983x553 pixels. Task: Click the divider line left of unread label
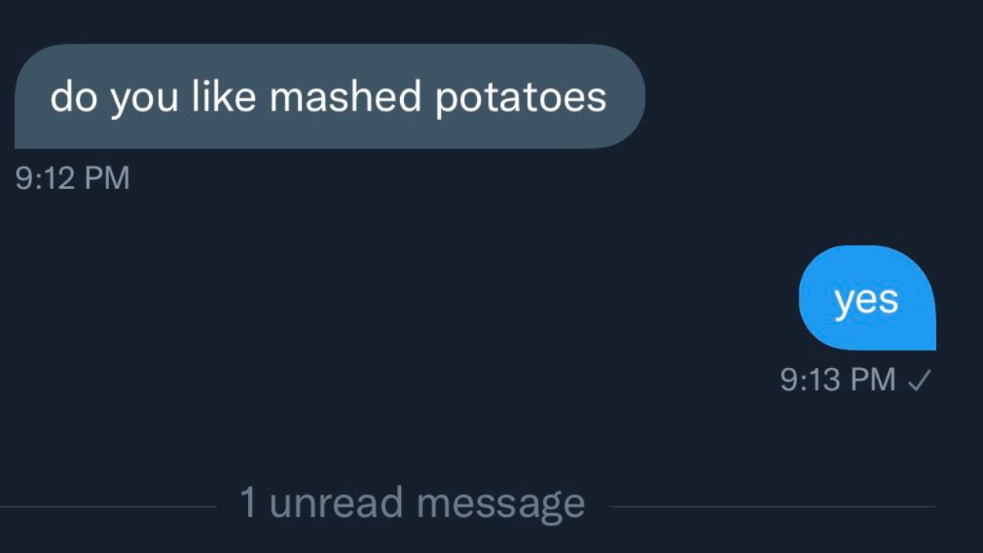[108, 507]
